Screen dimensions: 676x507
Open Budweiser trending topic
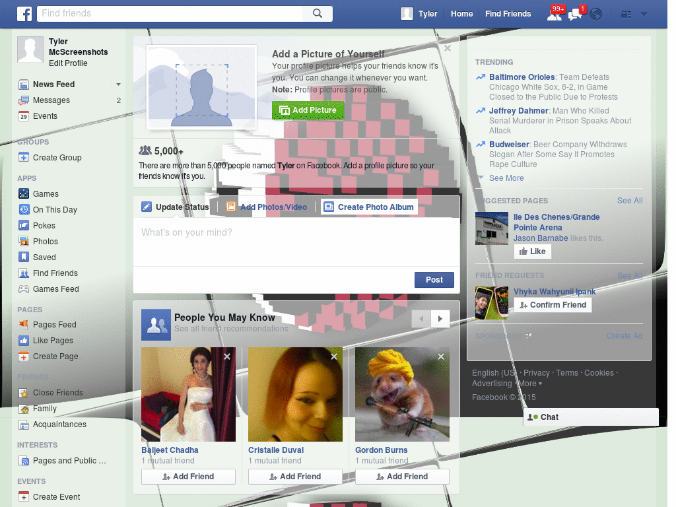(509, 145)
